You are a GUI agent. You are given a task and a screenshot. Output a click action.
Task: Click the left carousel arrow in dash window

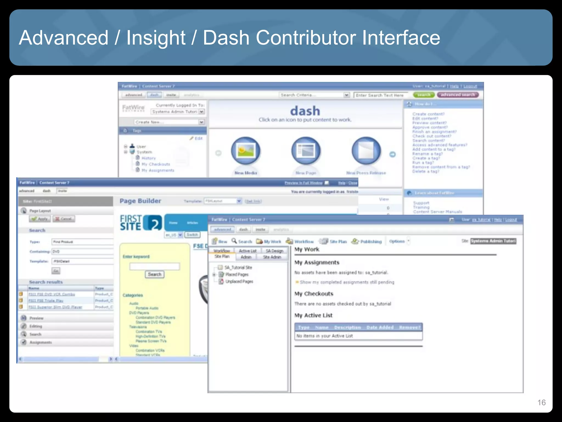pyautogui.click(x=218, y=153)
